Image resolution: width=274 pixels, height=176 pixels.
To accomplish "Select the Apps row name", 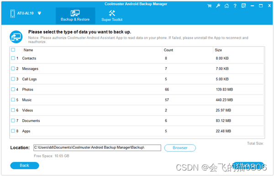I will tap(26, 131).
